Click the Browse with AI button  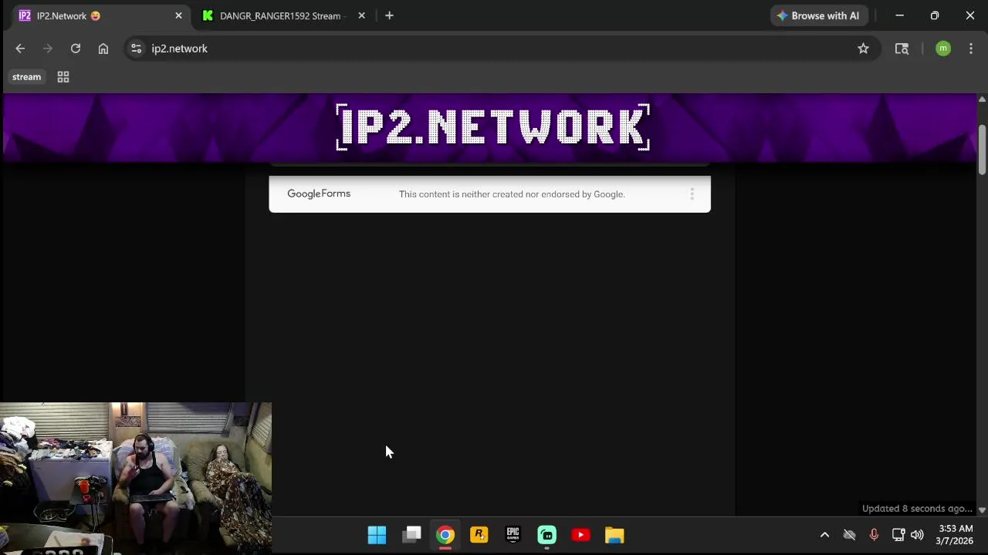click(x=818, y=15)
